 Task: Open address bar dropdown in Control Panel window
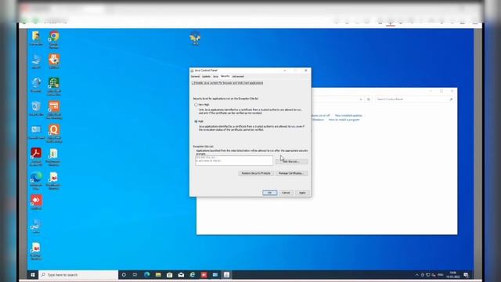coord(361,99)
